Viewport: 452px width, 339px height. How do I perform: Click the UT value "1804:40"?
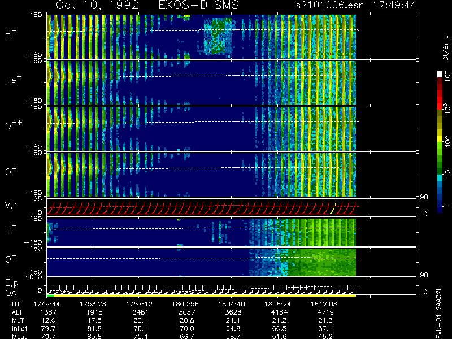click(x=233, y=304)
